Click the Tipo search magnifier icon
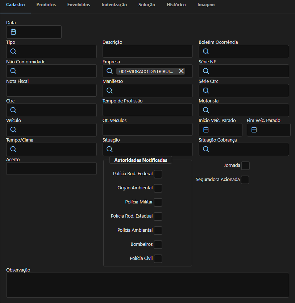Image resolution: width=295 pixels, height=303 pixels. click(x=13, y=51)
